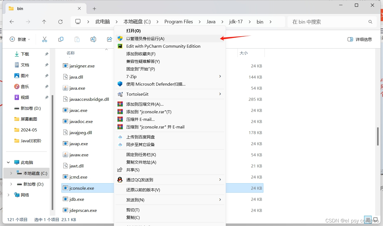Click the file list vertical scrollbar thumb
This screenshot has height=226, width=383.
(x=378, y=136)
